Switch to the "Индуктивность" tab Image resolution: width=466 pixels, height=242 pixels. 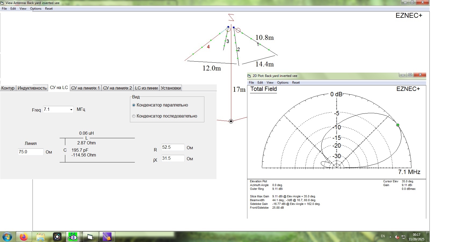[x=32, y=88]
